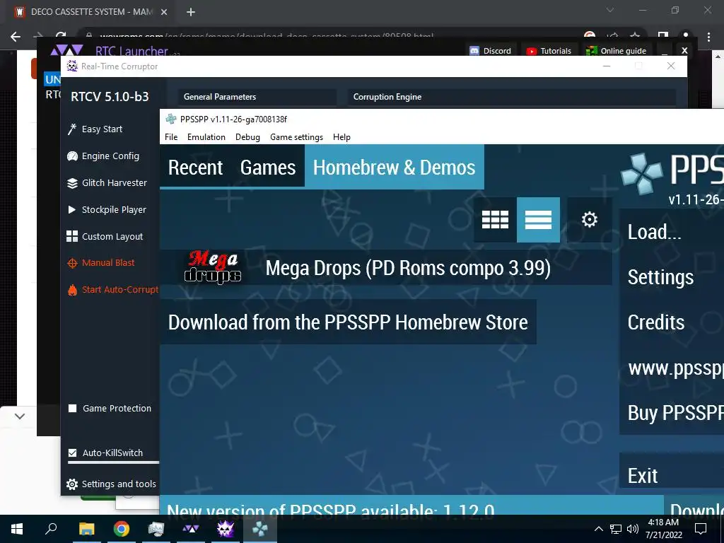Open Easy Start in RTCV sidebar

[x=95, y=129]
